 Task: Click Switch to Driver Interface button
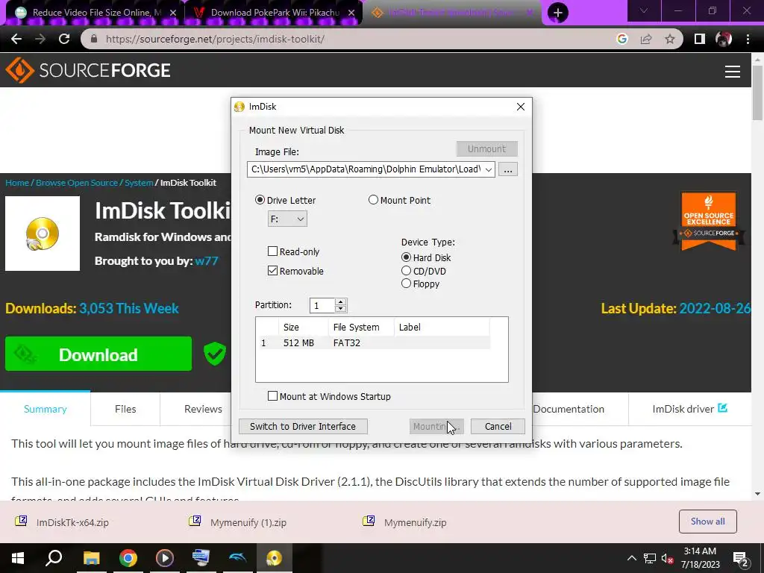[303, 426]
